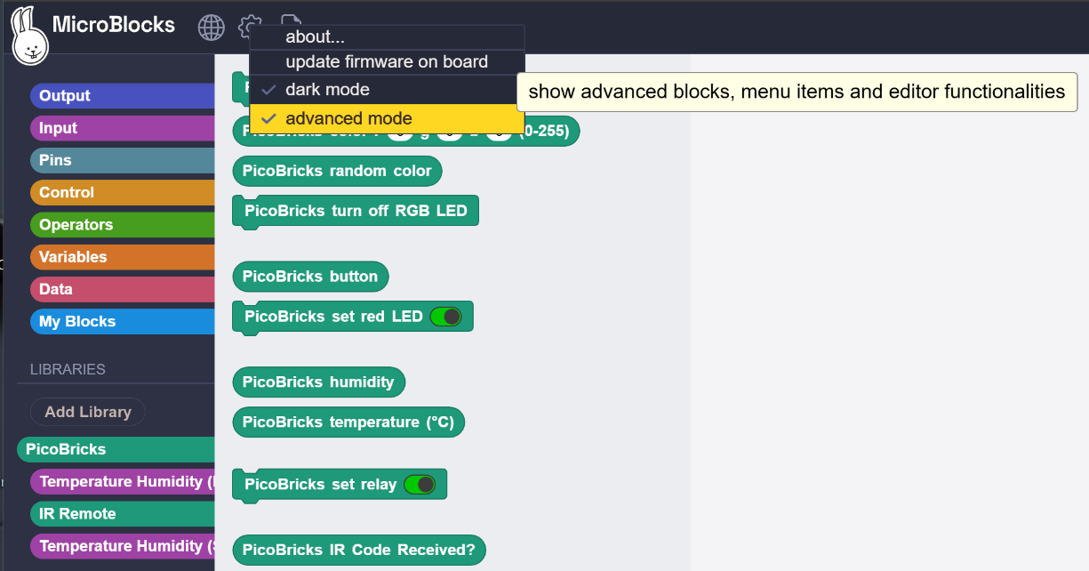
Task: Select the Pins category
Action: tap(123, 160)
